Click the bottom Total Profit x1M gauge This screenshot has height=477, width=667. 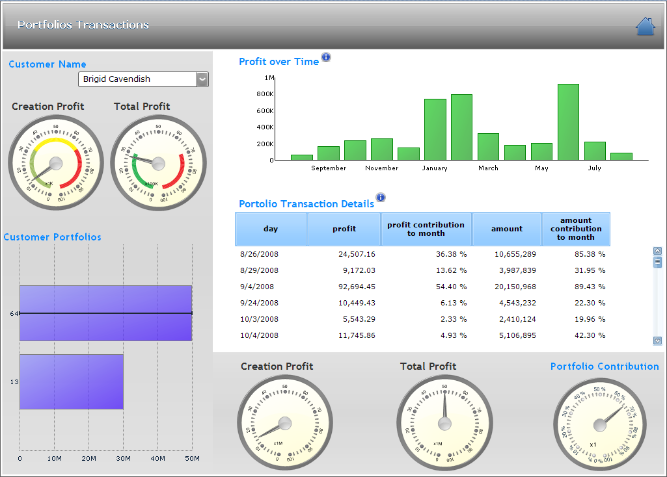click(444, 423)
